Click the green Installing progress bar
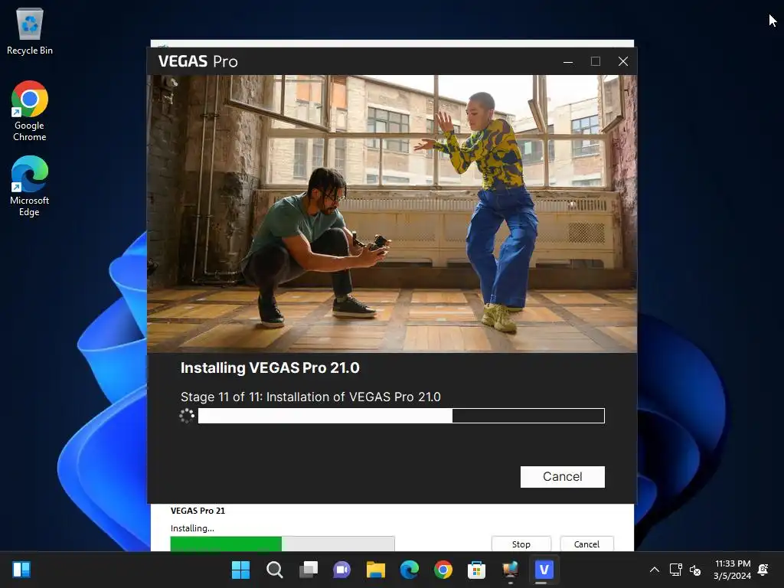 (x=282, y=544)
